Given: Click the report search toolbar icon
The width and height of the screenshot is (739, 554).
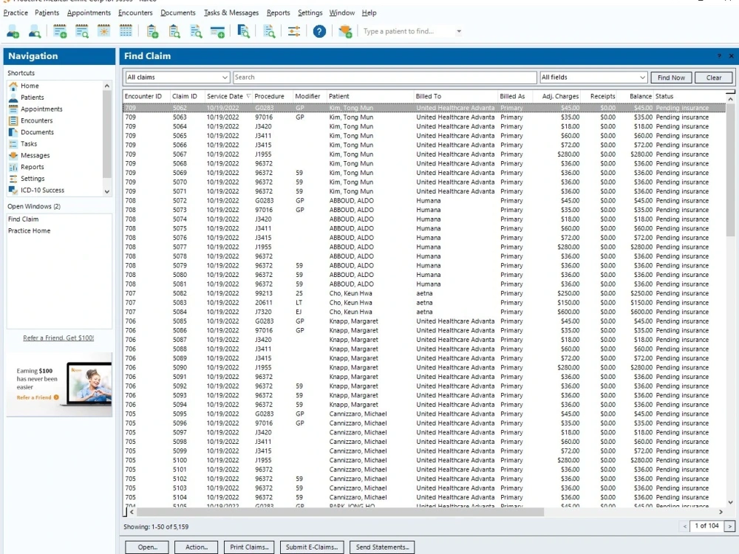Looking at the screenshot, I should (269, 32).
